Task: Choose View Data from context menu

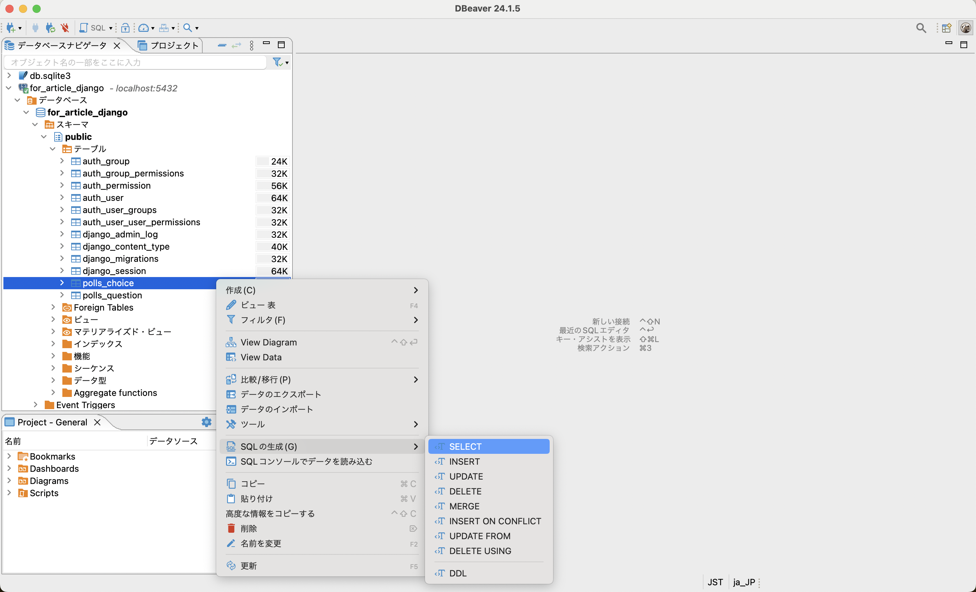Action: point(261,357)
